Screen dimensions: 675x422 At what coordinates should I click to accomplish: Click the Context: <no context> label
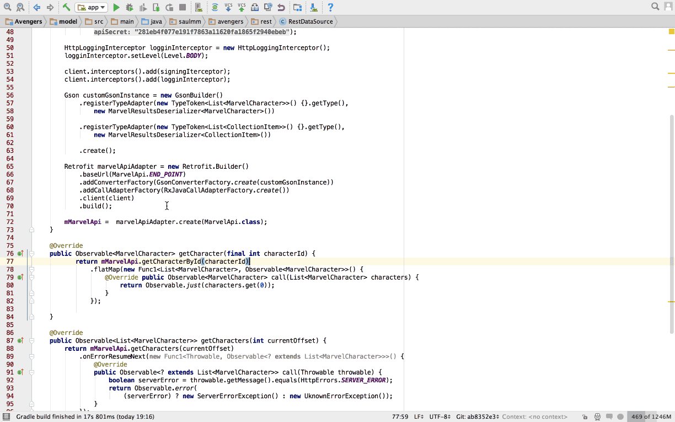[x=535, y=416]
